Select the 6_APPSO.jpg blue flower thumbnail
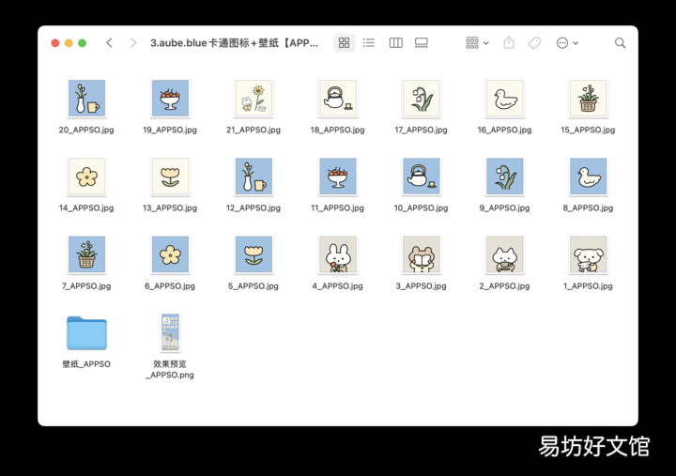The image size is (676, 476). point(170,254)
